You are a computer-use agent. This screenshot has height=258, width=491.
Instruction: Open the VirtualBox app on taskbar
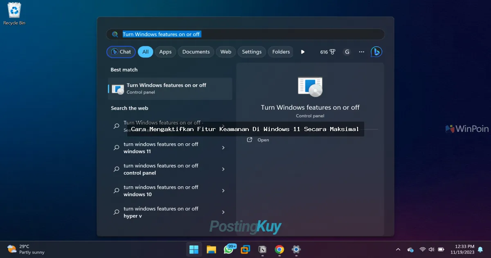[x=245, y=249]
